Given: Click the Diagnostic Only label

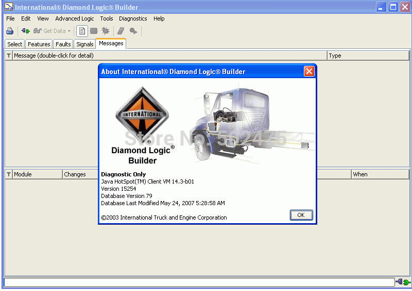Looking at the screenshot, I should (123, 174).
